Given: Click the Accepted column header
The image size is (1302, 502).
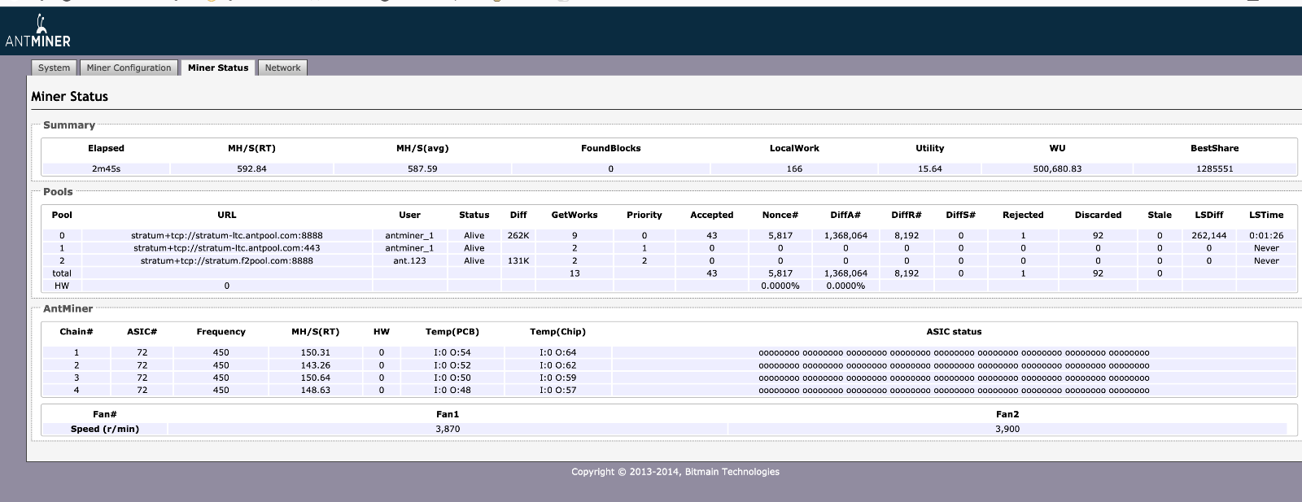Looking at the screenshot, I should point(712,215).
